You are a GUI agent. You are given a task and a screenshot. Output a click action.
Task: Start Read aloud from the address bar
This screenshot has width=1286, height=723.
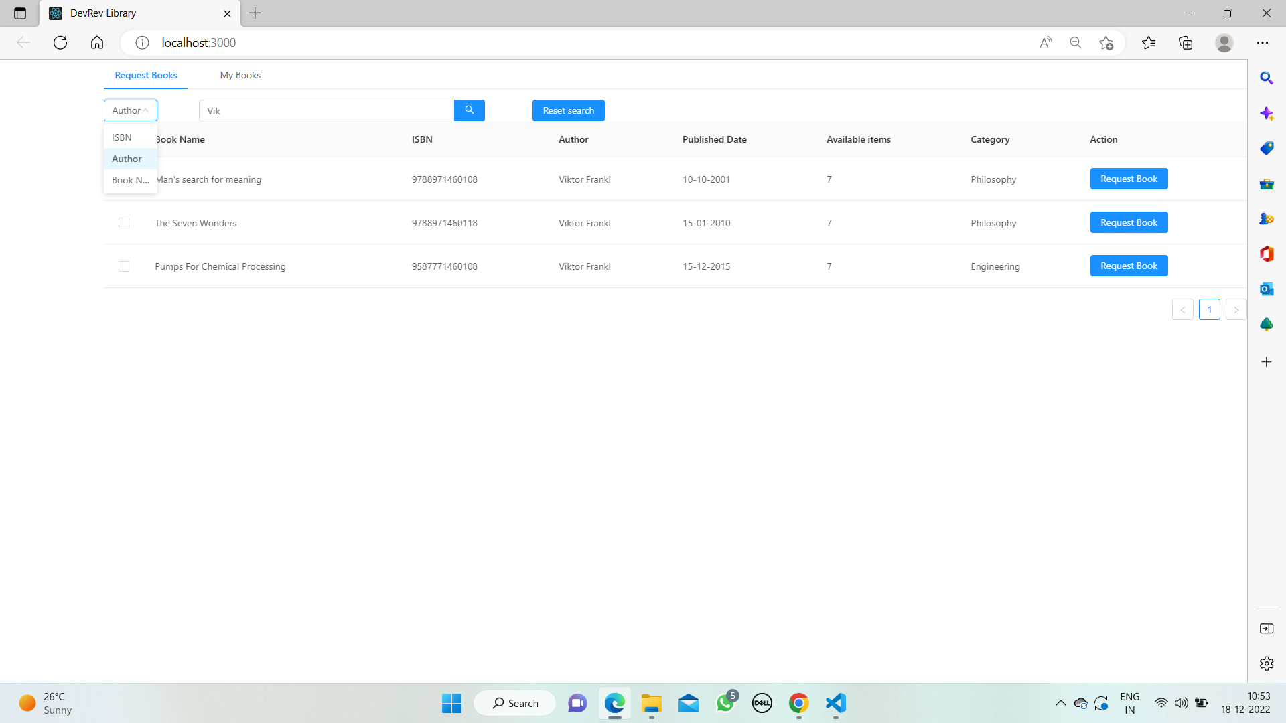pyautogui.click(x=1046, y=42)
